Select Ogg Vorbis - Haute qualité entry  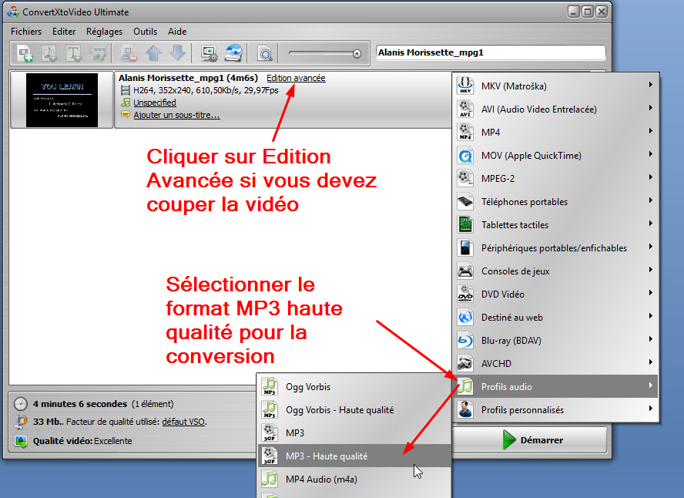pos(354,410)
